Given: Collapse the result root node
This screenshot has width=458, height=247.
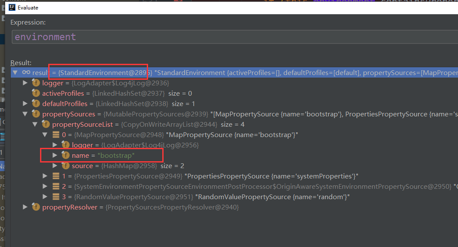Looking at the screenshot, I should pyautogui.click(x=15, y=72).
